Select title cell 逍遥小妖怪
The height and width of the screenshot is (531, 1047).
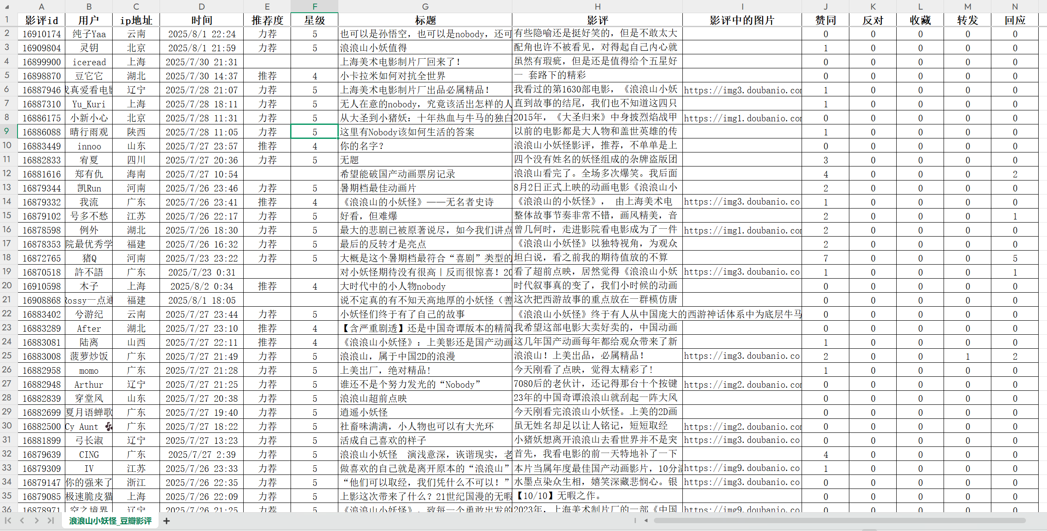425,412
